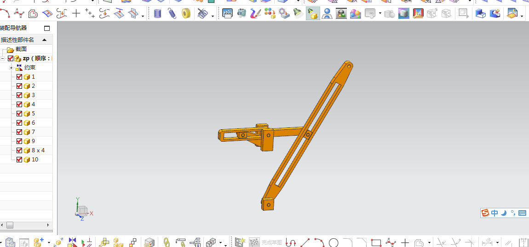Screen dimensions: 529x247
Task: Select the studio spline tool
Action: pyautogui.click(x=19, y=13)
